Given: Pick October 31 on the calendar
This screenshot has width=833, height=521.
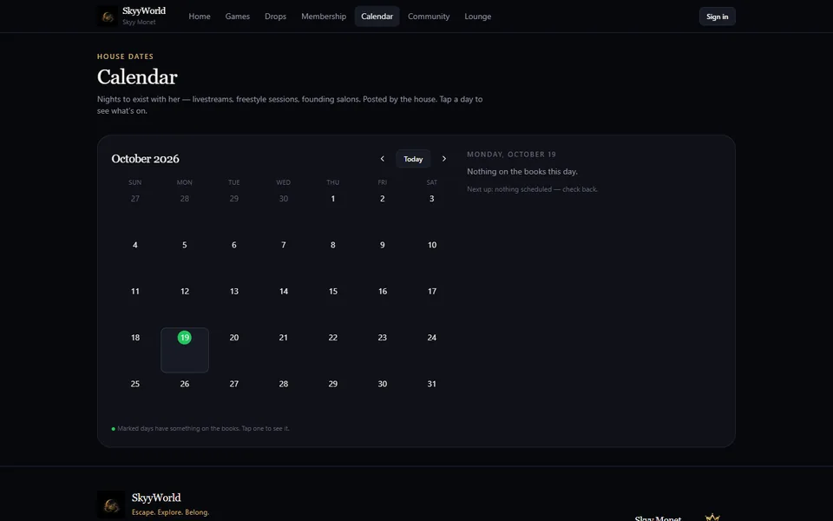Looking at the screenshot, I should pyautogui.click(x=432, y=396).
